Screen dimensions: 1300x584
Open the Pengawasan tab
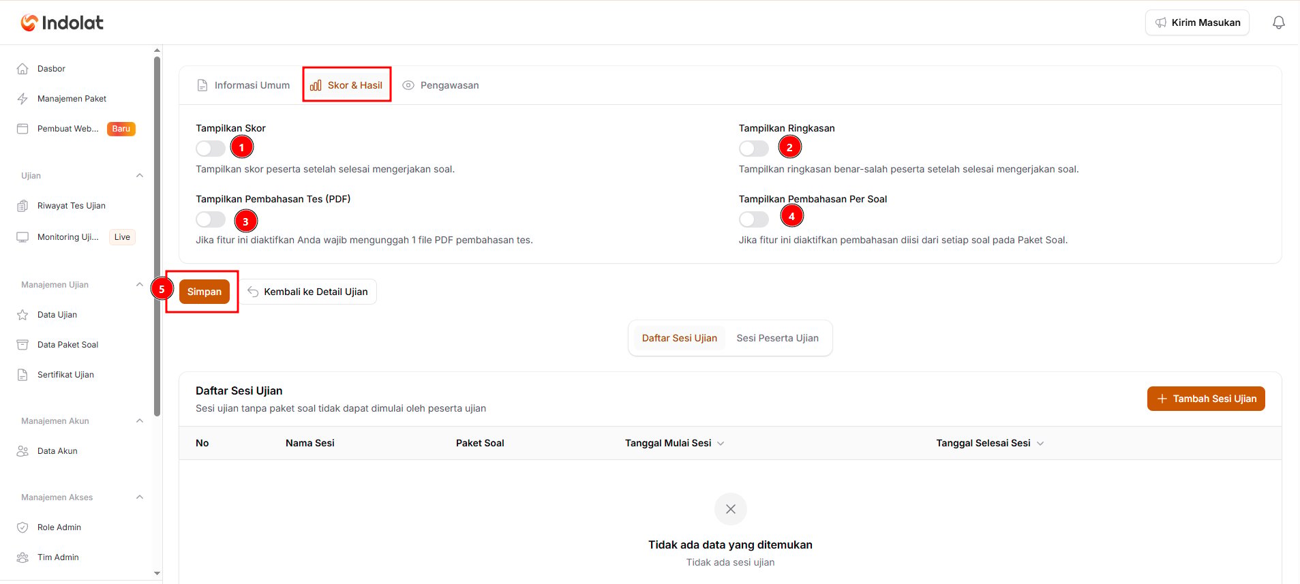[x=440, y=85]
